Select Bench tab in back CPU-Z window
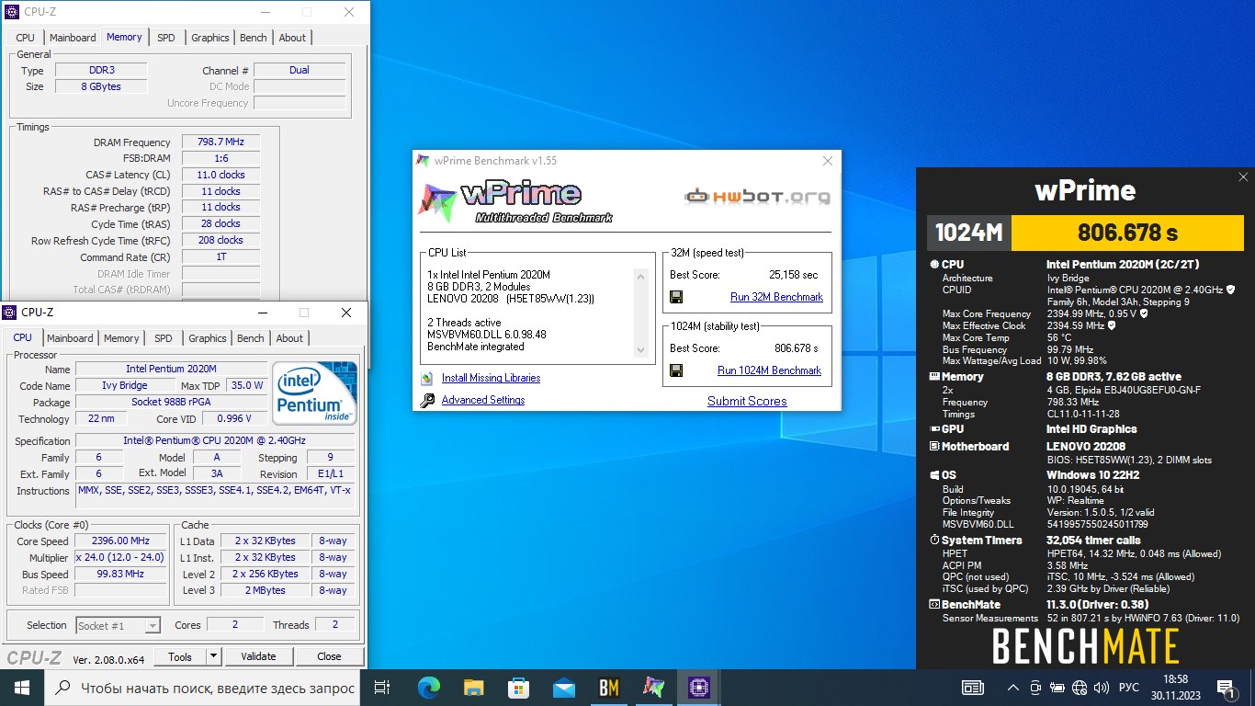Image resolution: width=1255 pixels, height=706 pixels. click(x=254, y=38)
